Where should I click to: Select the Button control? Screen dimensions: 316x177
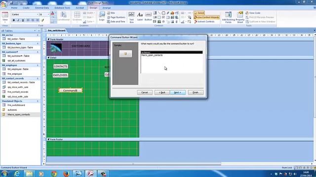coord(148,16)
